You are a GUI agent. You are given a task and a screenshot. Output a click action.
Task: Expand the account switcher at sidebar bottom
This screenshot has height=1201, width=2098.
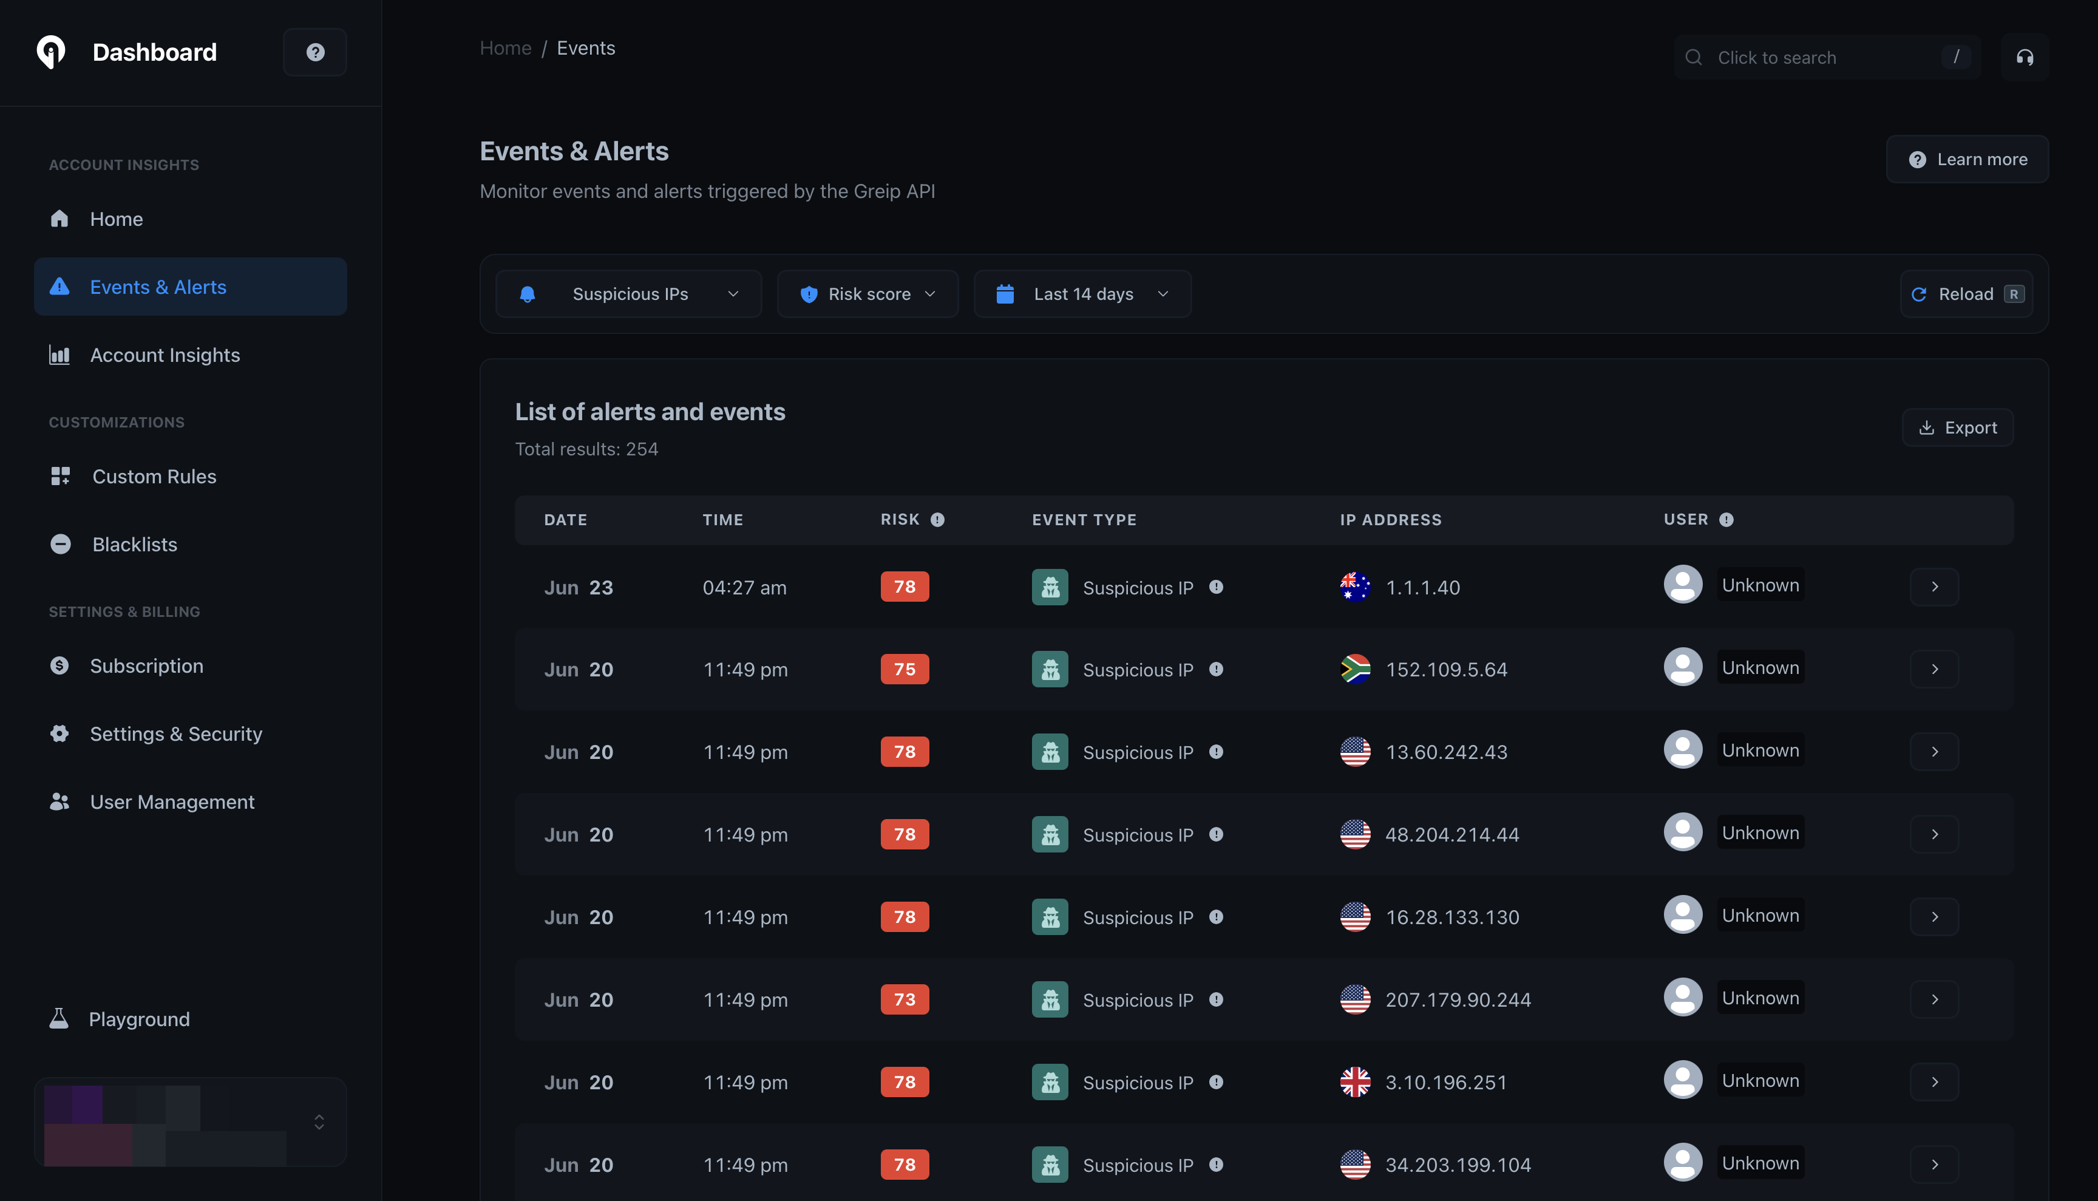[x=319, y=1122]
